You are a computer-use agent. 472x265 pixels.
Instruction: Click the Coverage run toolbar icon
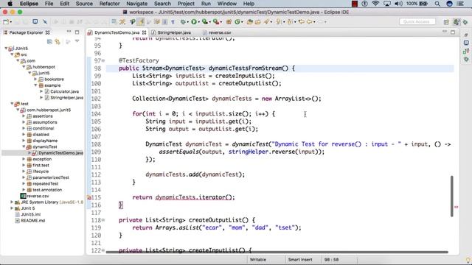click(205, 21)
